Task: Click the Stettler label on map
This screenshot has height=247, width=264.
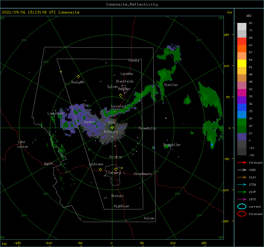Action: (171, 85)
